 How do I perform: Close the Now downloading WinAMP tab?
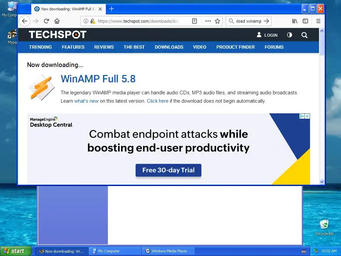[x=100, y=9]
